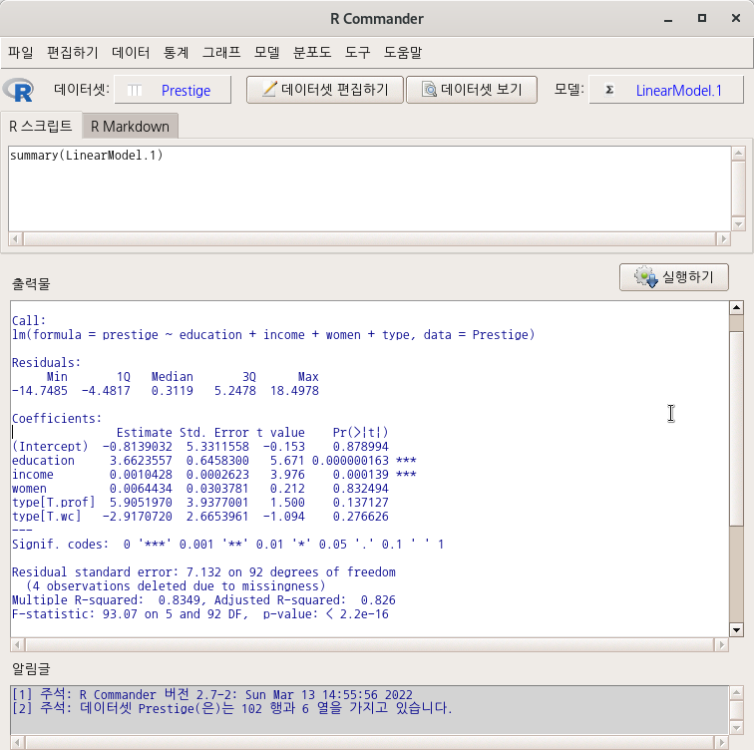The image size is (754, 750).
Task: Maximize the R Commander window
Action: 702,18
